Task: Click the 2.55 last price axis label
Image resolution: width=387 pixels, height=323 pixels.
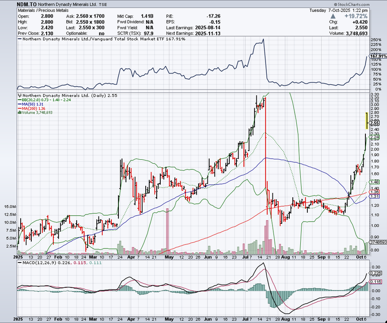Action: point(375,124)
